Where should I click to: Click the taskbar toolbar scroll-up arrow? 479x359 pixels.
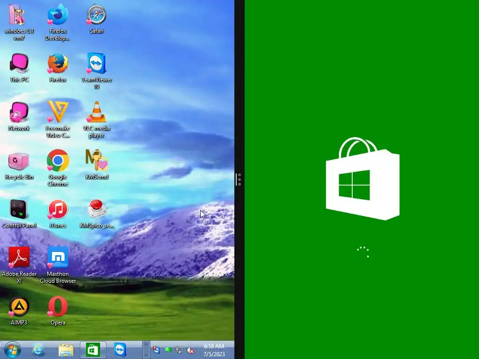[146, 345]
